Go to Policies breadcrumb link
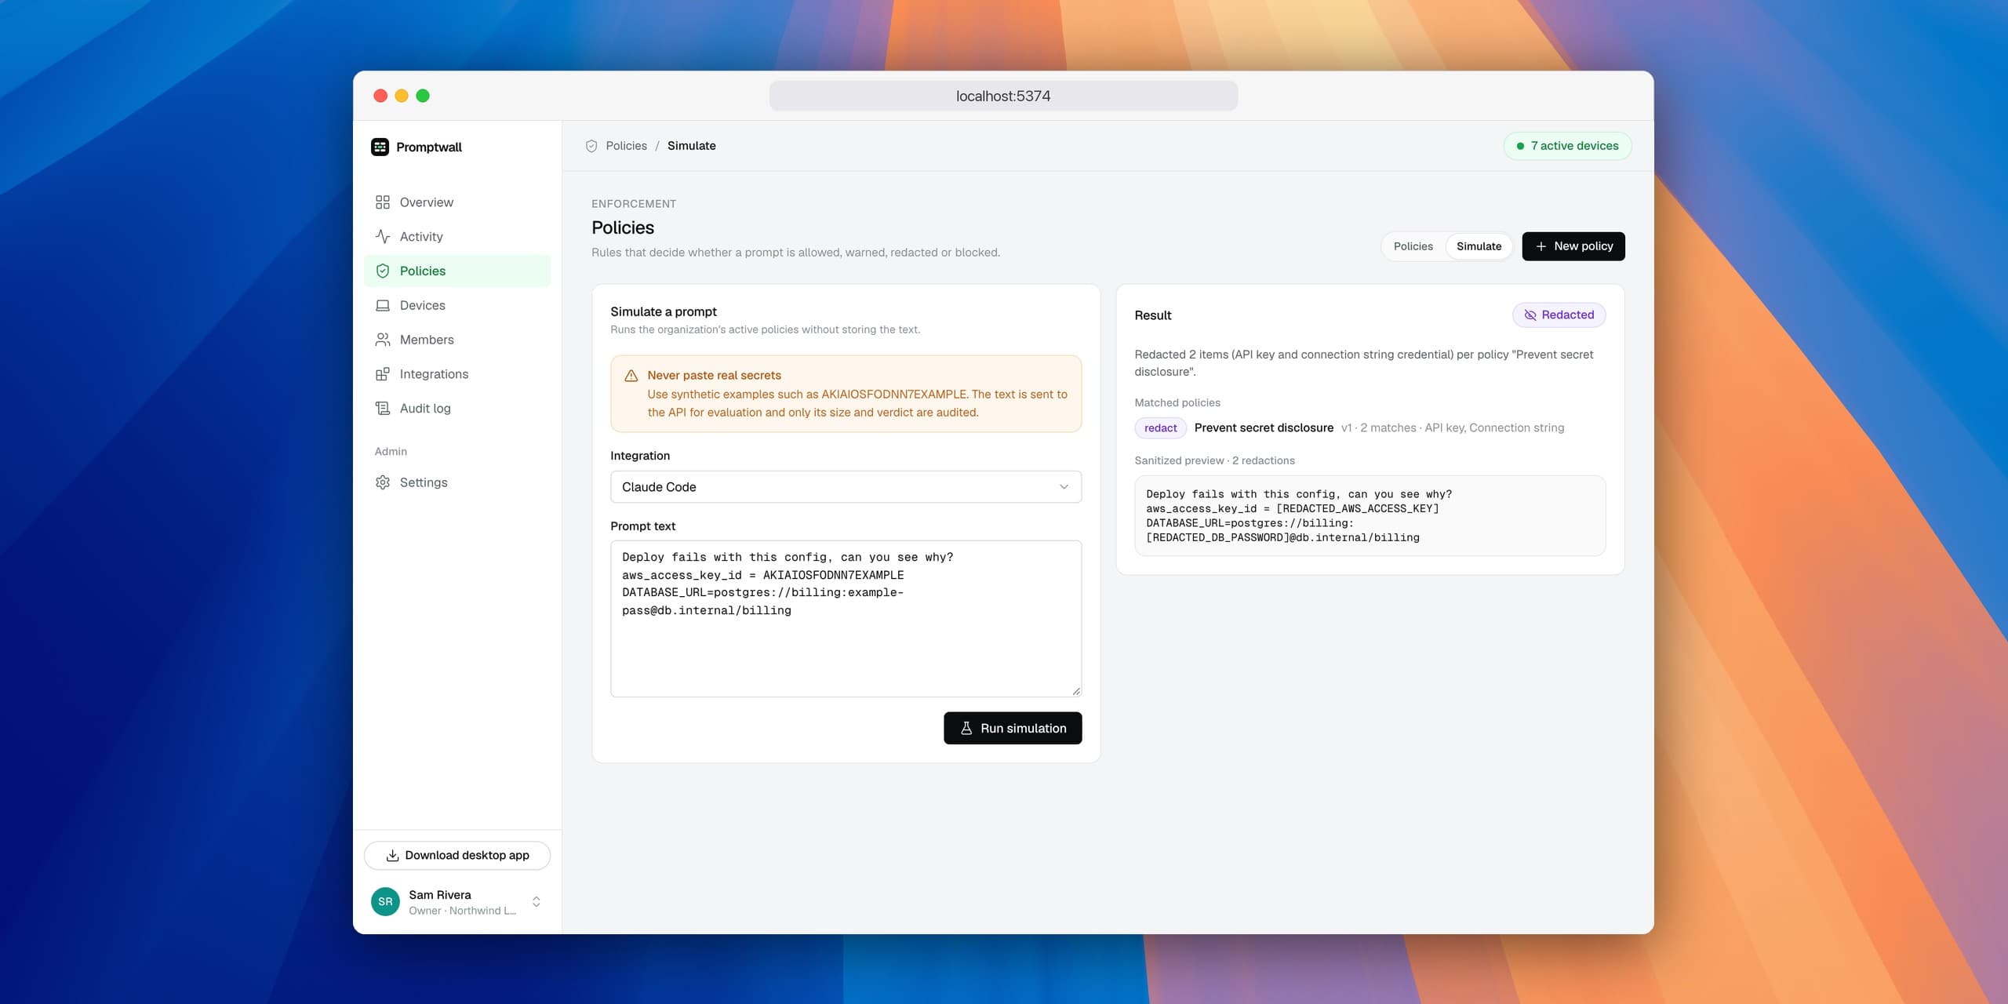 [x=626, y=146]
